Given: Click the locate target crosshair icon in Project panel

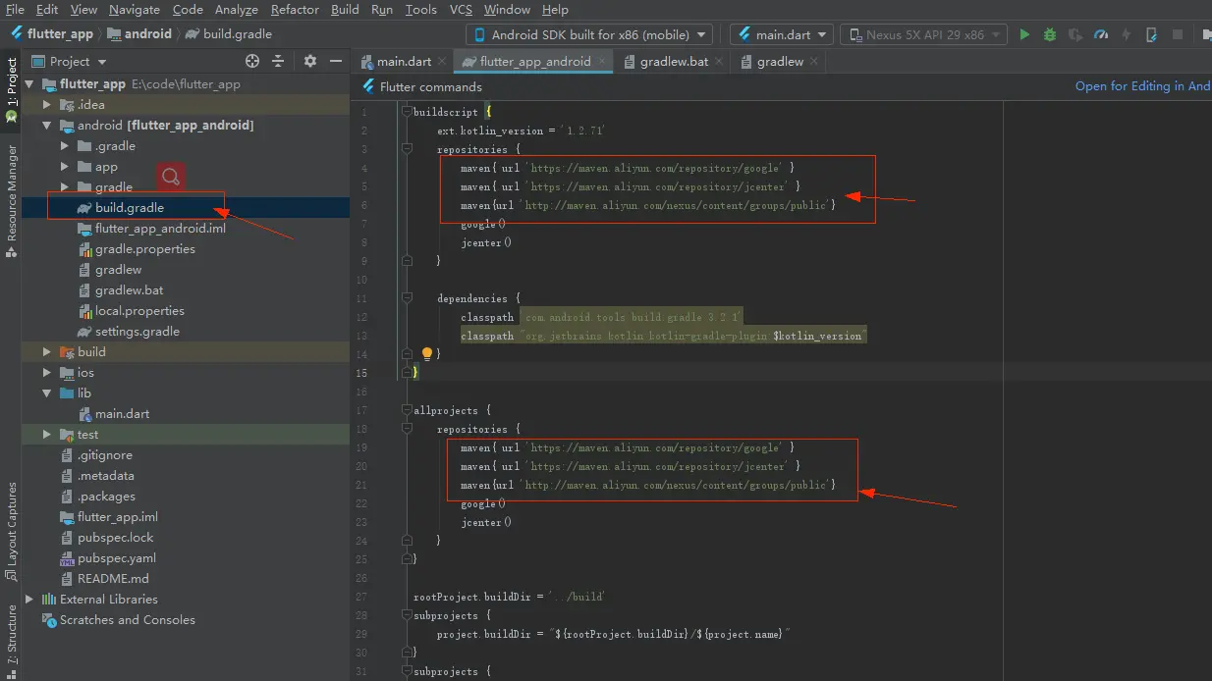Looking at the screenshot, I should click(252, 61).
